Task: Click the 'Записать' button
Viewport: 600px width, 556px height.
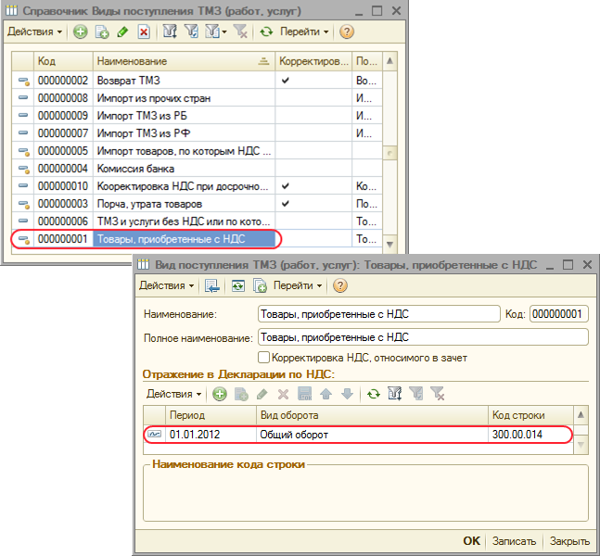Action: pos(514,541)
